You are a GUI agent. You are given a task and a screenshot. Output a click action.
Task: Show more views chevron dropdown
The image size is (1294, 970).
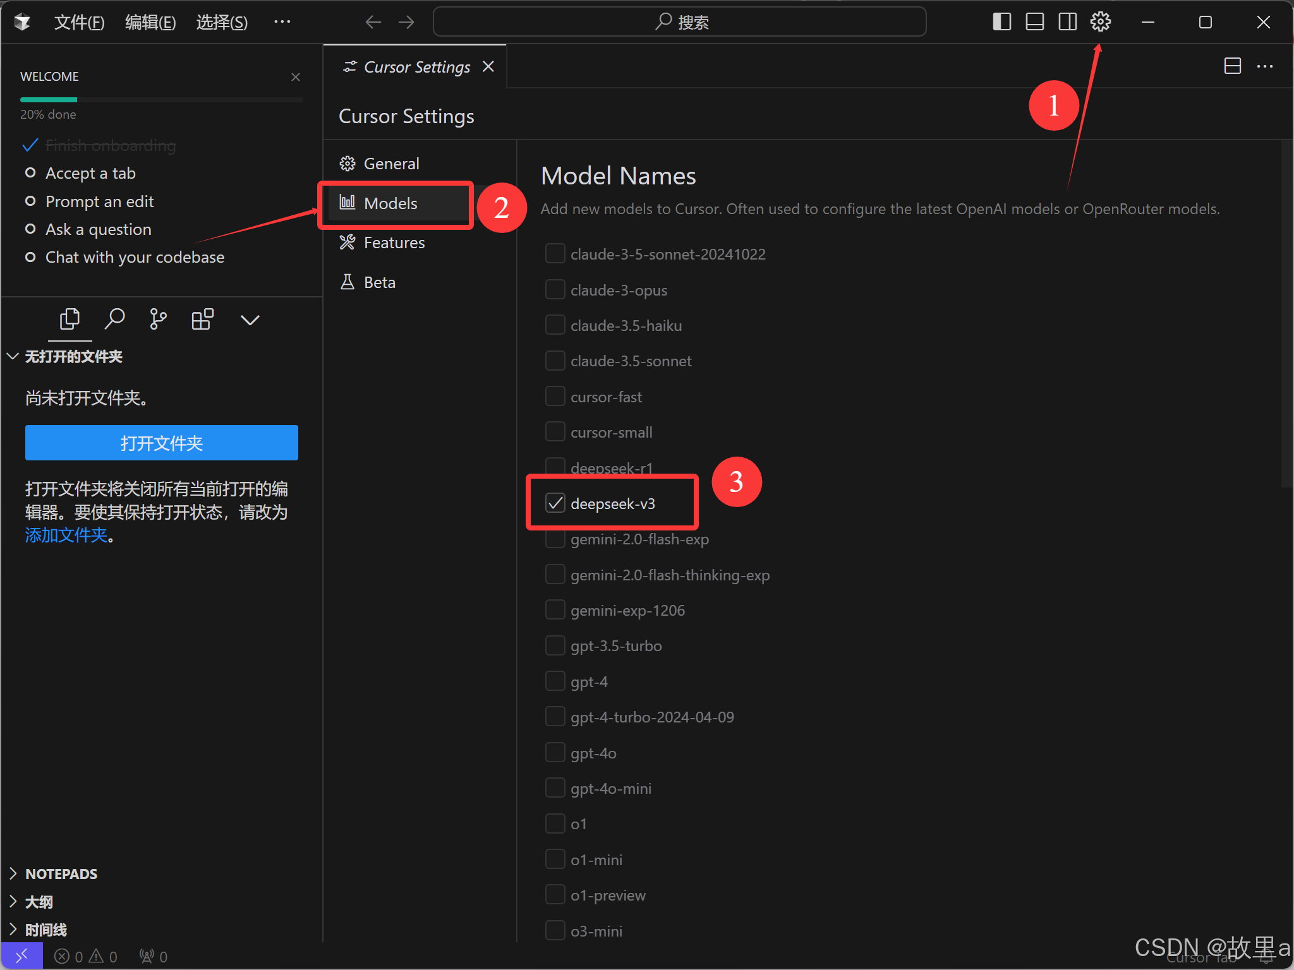pyautogui.click(x=250, y=320)
